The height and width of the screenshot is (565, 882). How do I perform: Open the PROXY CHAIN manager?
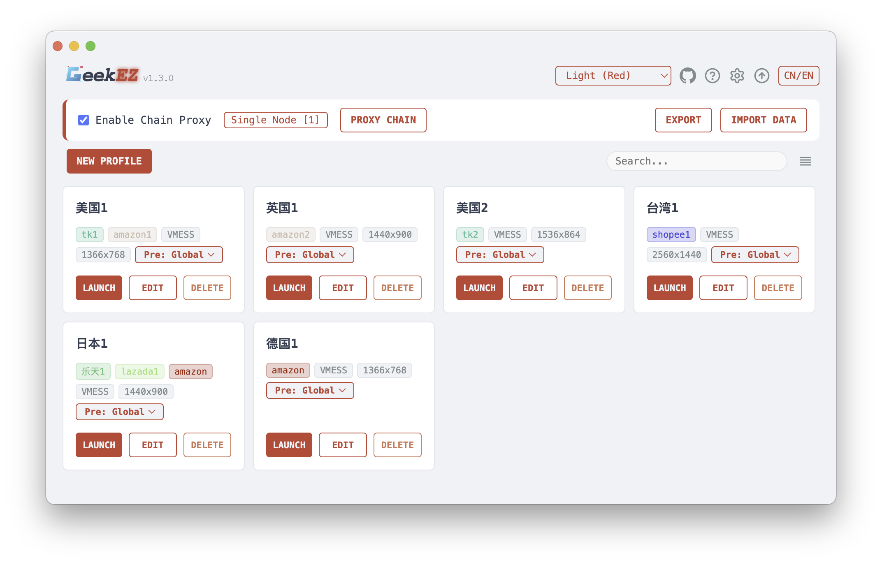383,120
